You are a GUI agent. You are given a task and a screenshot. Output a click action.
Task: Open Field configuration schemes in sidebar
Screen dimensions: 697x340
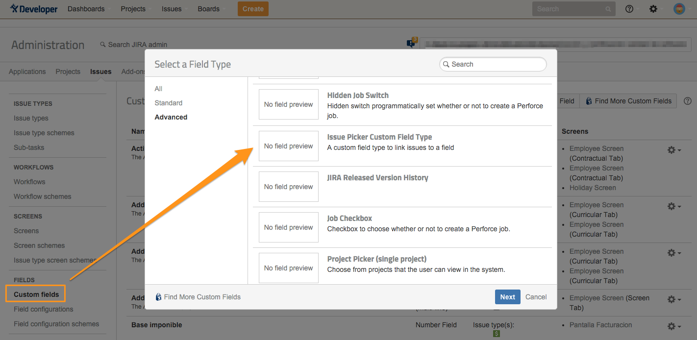56,324
